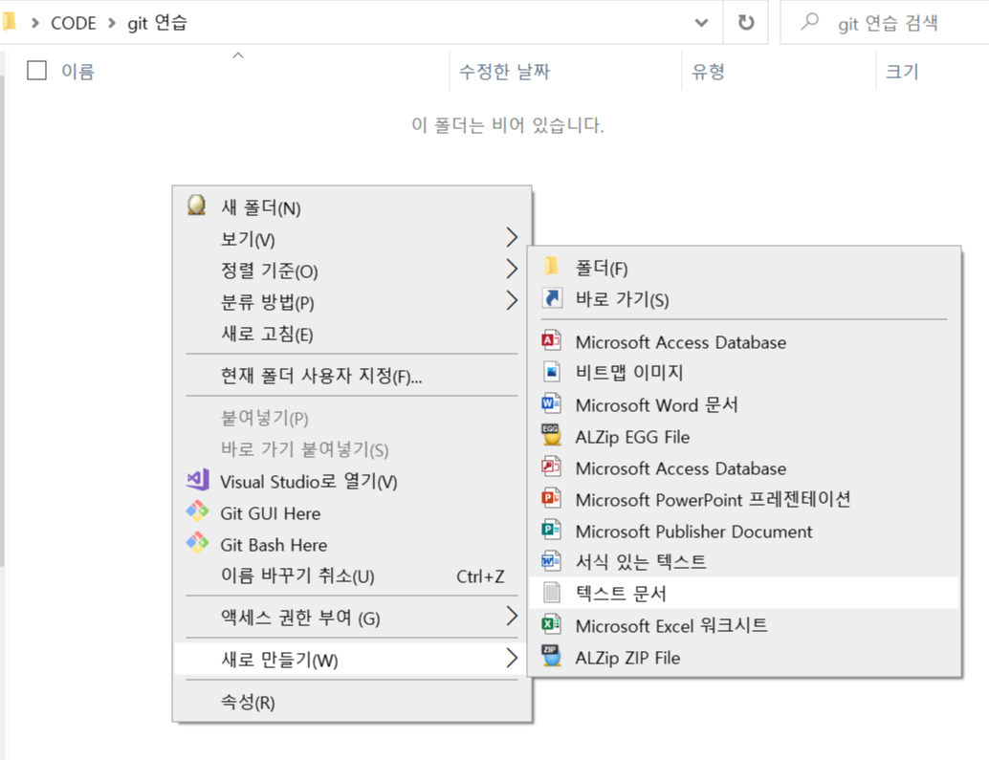Sort by the 유형 column header
Viewport: 989px width, 760px height.
[708, 71]
